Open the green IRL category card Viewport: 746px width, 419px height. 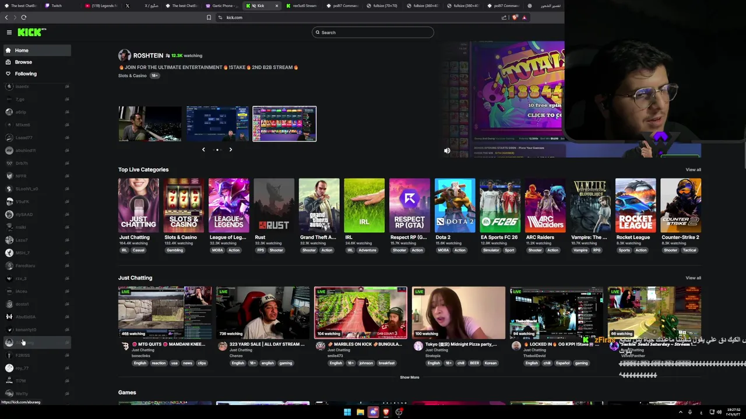[364, 205]
